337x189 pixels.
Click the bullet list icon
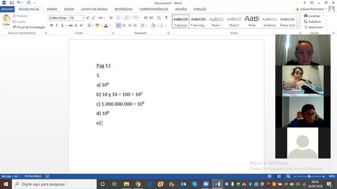click(x=118, y=18)
